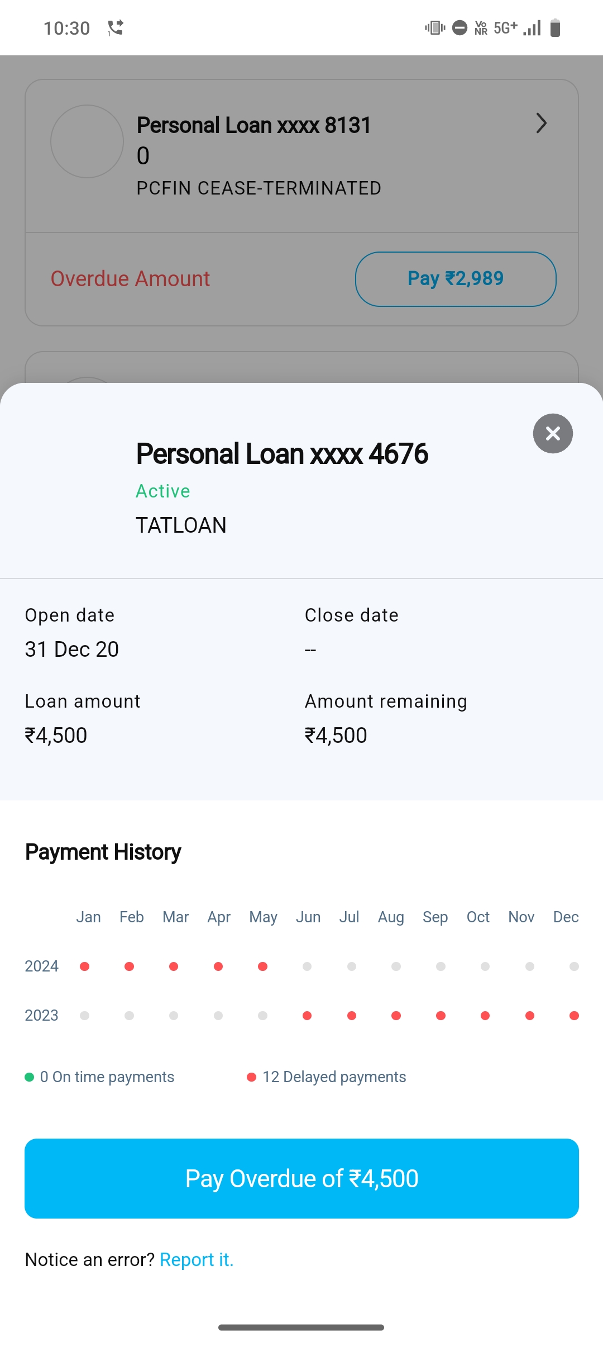Tap the May 2024 delayed payment dot
603x1346 pixels.
click(x=262, y=966)
